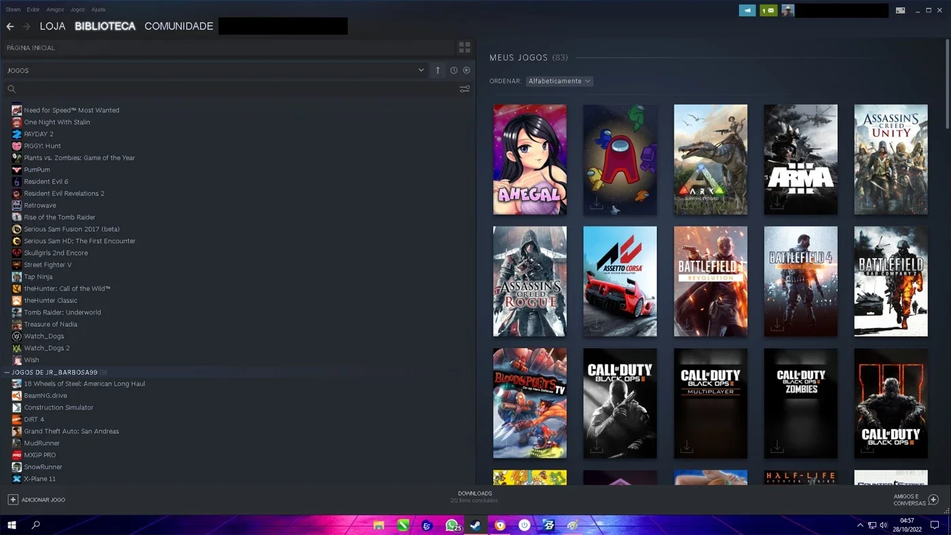
Task: Open WhatsApp from the taskbar
Action: click(452, 525)
